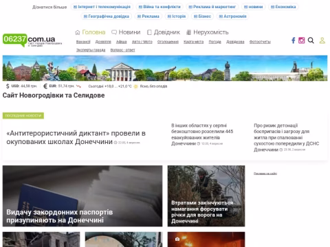This screenshot has width=330, height=247.
Task: Go to Вакансії section
Action: point(83,42)
